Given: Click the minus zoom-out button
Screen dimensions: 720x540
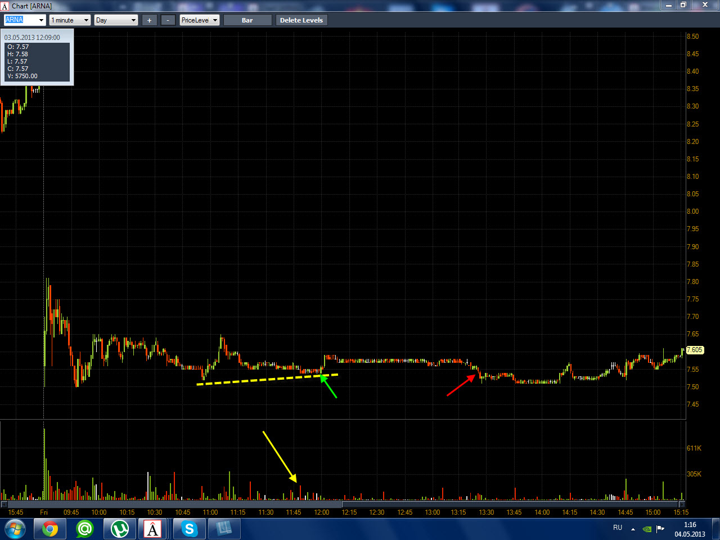Looking at the screenshot, I should point(168,20).
